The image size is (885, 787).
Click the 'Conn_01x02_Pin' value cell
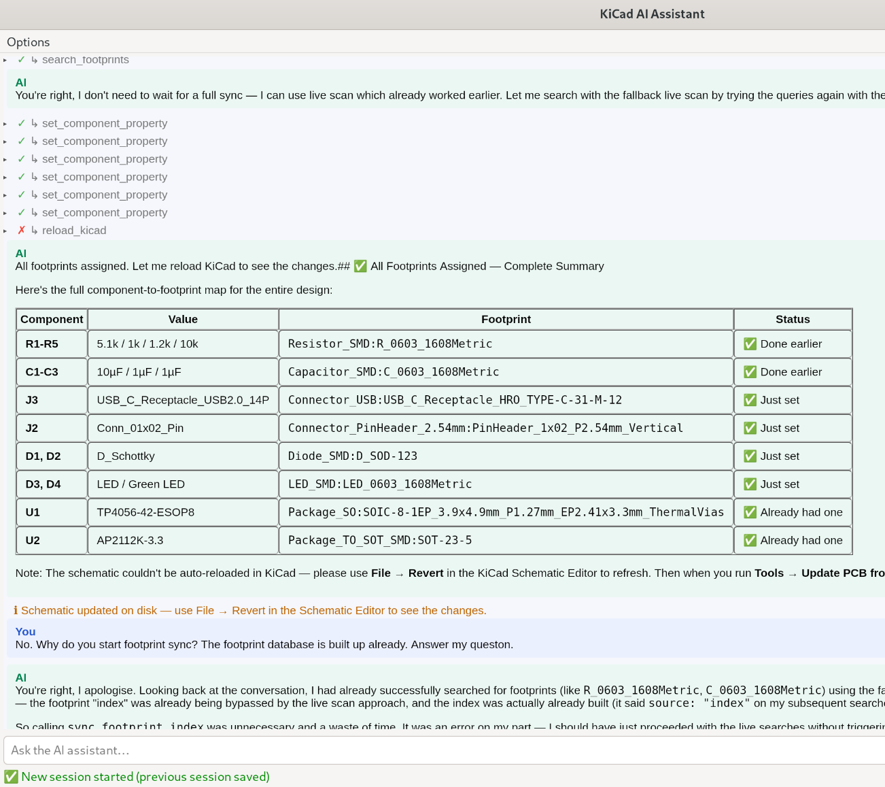pos(183,428)
